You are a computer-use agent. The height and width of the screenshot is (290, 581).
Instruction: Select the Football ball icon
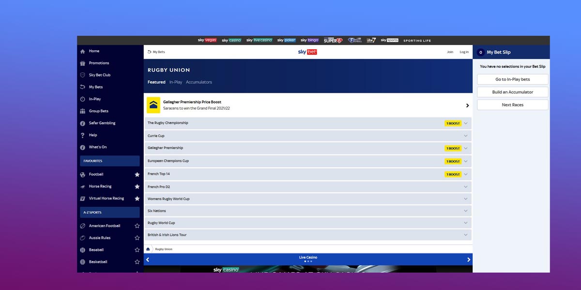pyautogui.click(x=83, y=174)
